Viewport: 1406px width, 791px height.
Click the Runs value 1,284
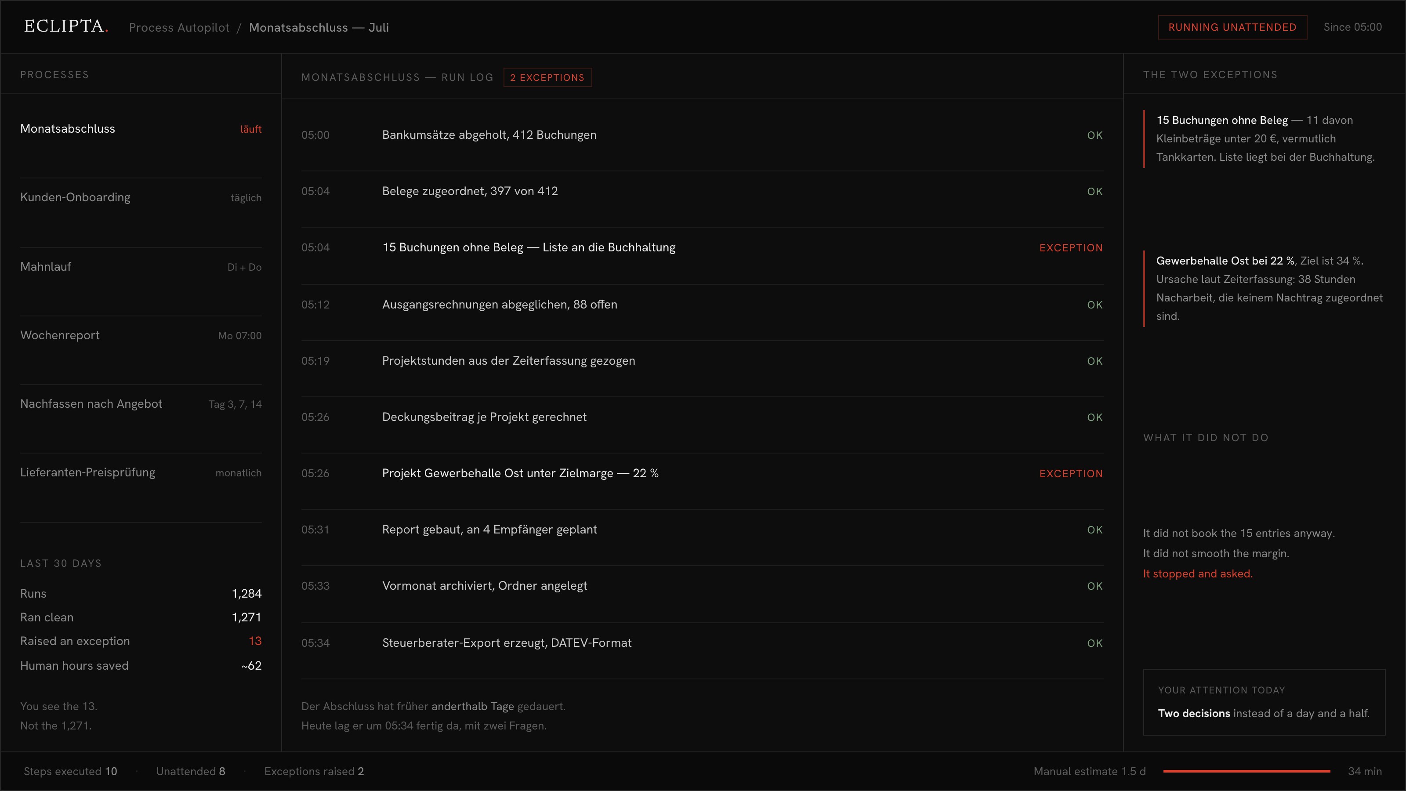pos(246,593)
